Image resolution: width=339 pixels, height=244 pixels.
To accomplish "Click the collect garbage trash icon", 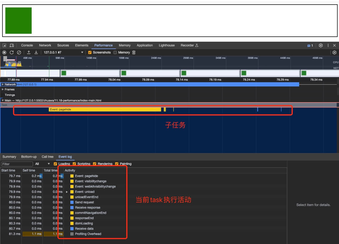I will 134,52.
